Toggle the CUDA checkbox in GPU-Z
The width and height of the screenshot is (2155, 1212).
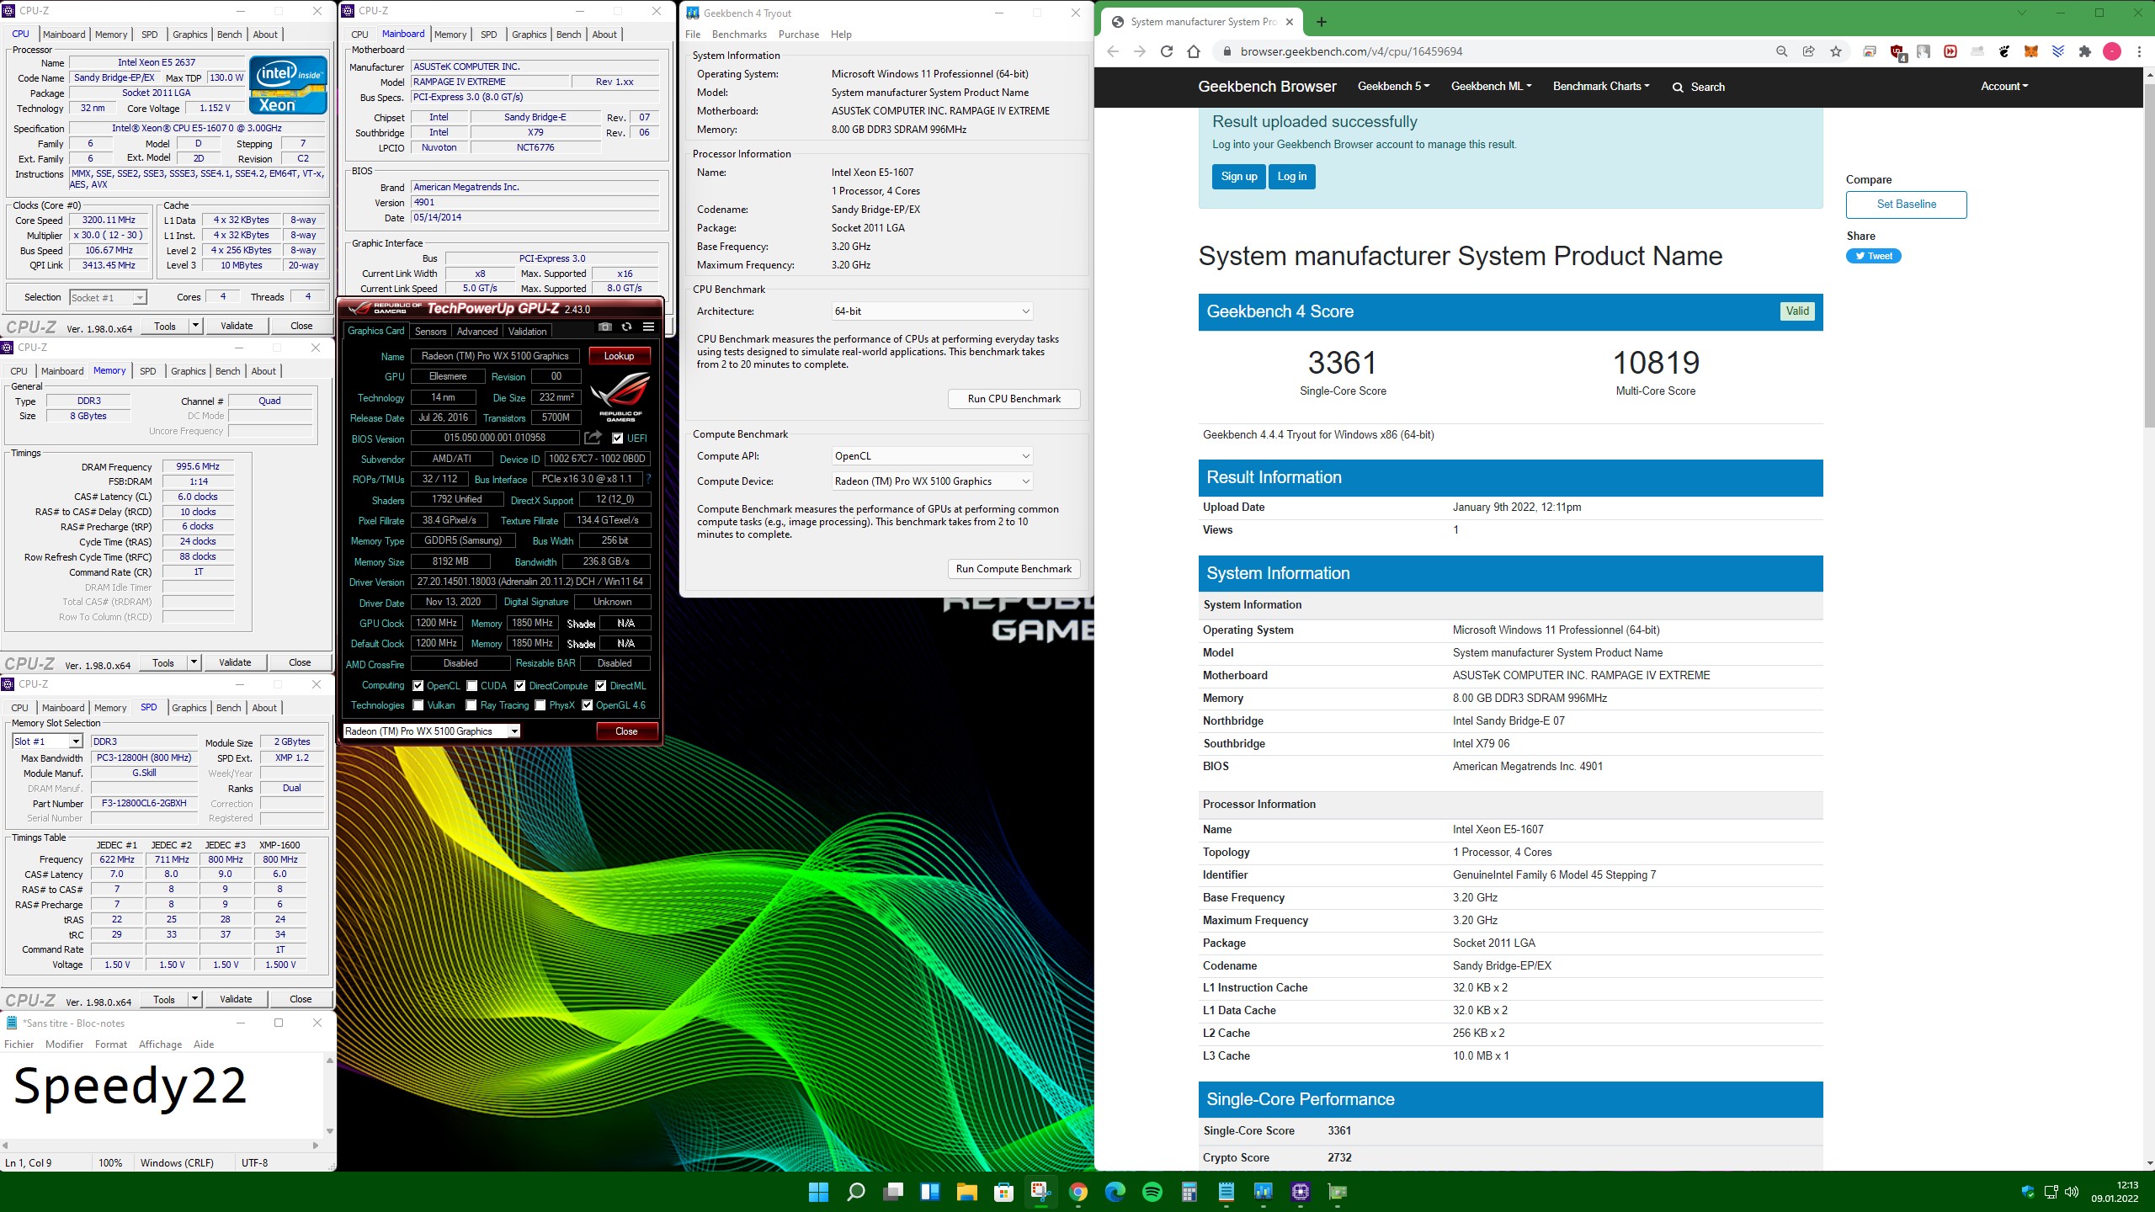[472, 685]
